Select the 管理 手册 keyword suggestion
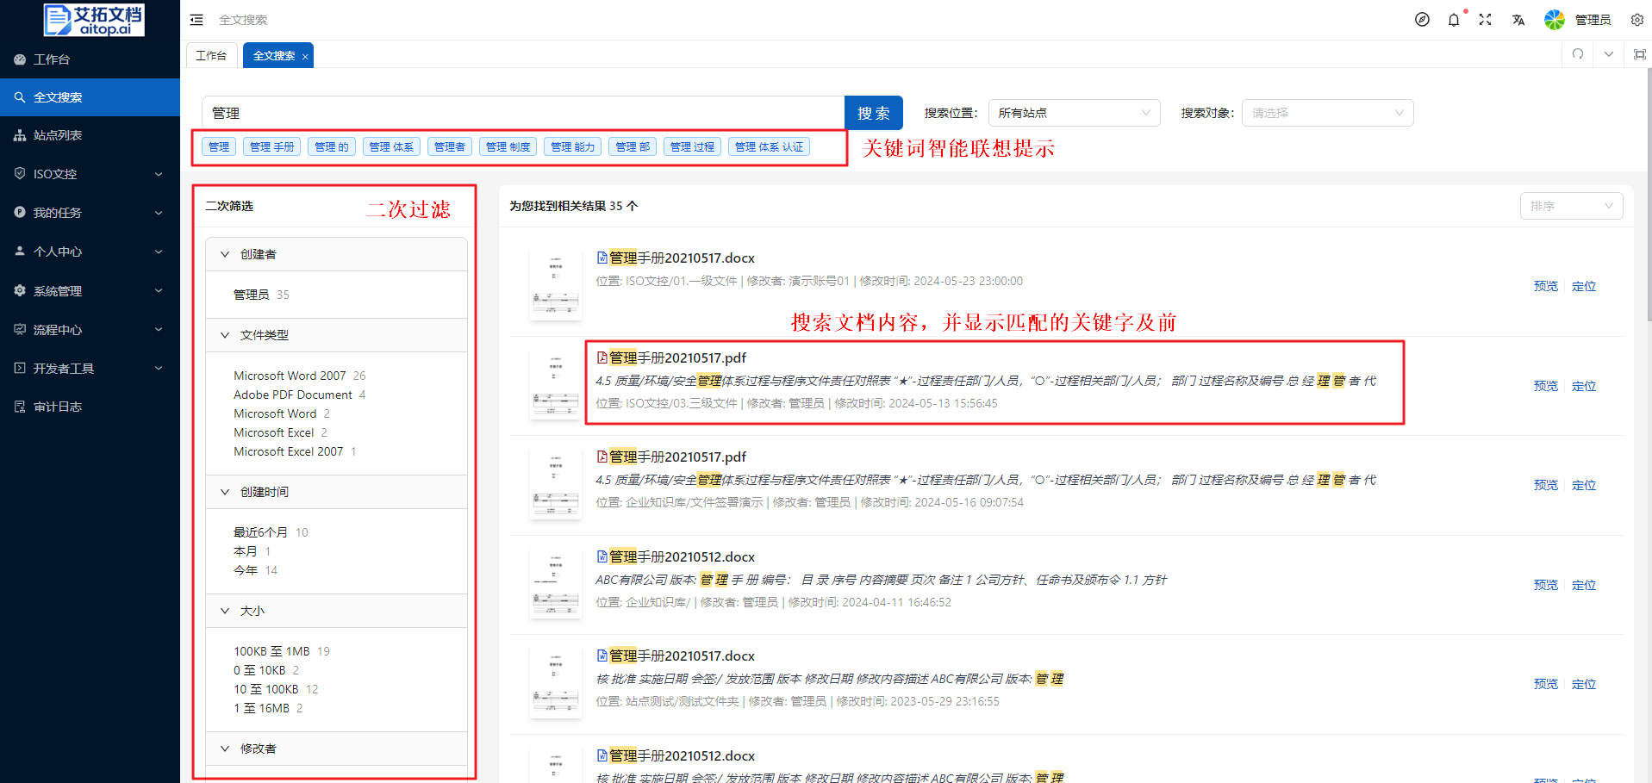The height and width of the screenshot is (783, 1652). (x=271, y=147)
